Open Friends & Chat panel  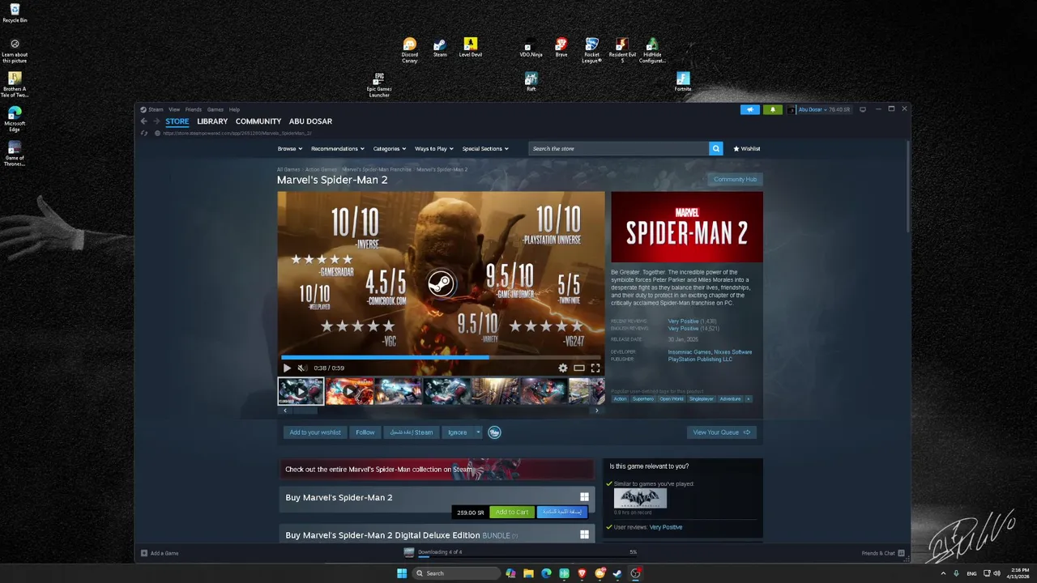coord(883,553)
